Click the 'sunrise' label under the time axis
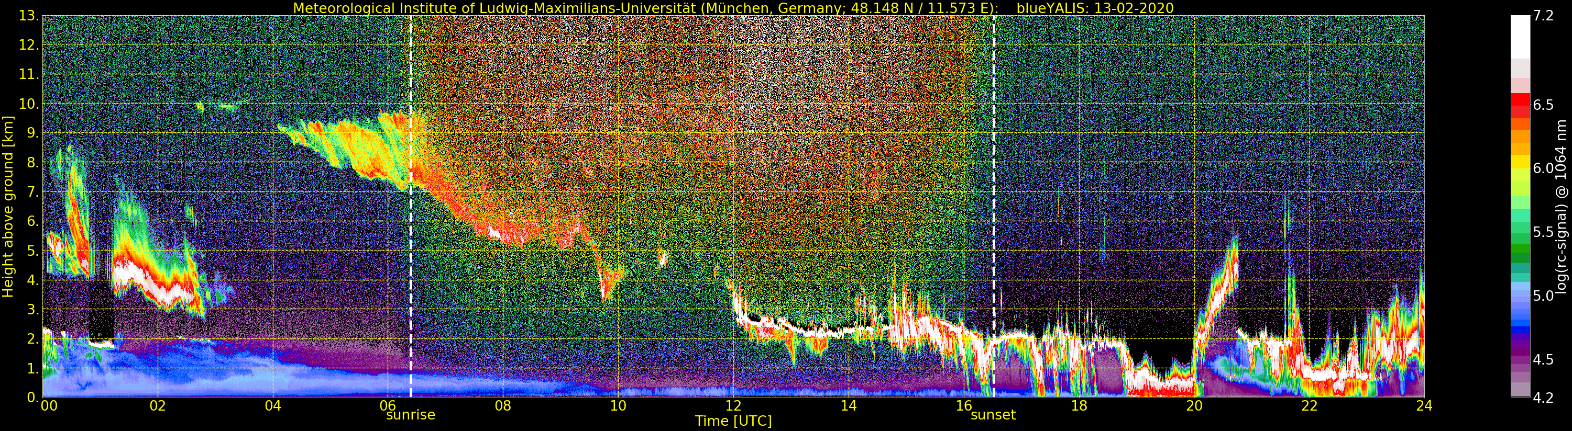The image size is (1572, 431). tap(411, 415)
